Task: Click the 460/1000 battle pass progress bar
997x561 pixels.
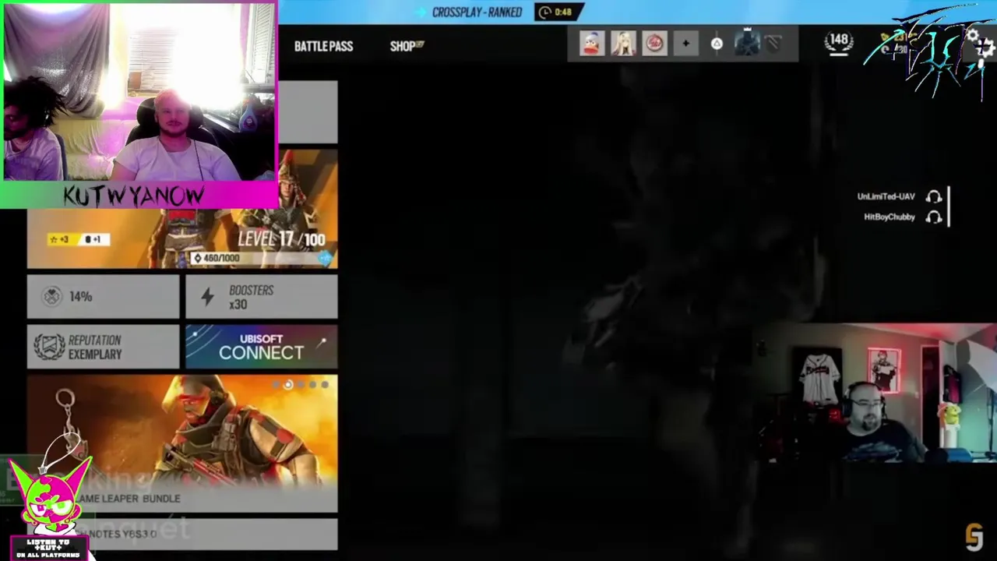Action: tap(261, 258)
